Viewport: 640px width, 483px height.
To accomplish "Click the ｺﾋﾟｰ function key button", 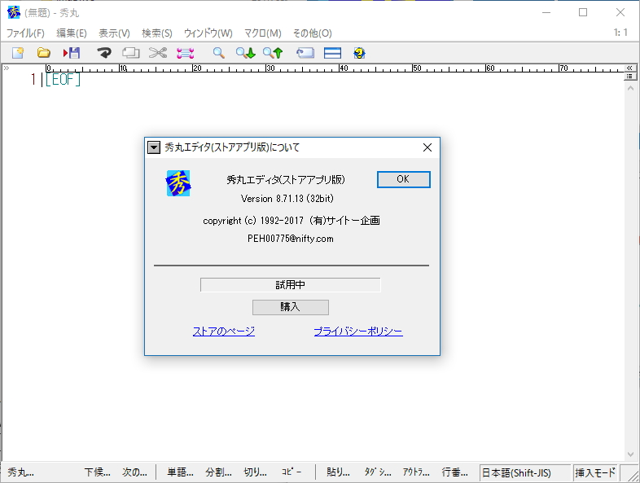I will (x=292, y=472).
